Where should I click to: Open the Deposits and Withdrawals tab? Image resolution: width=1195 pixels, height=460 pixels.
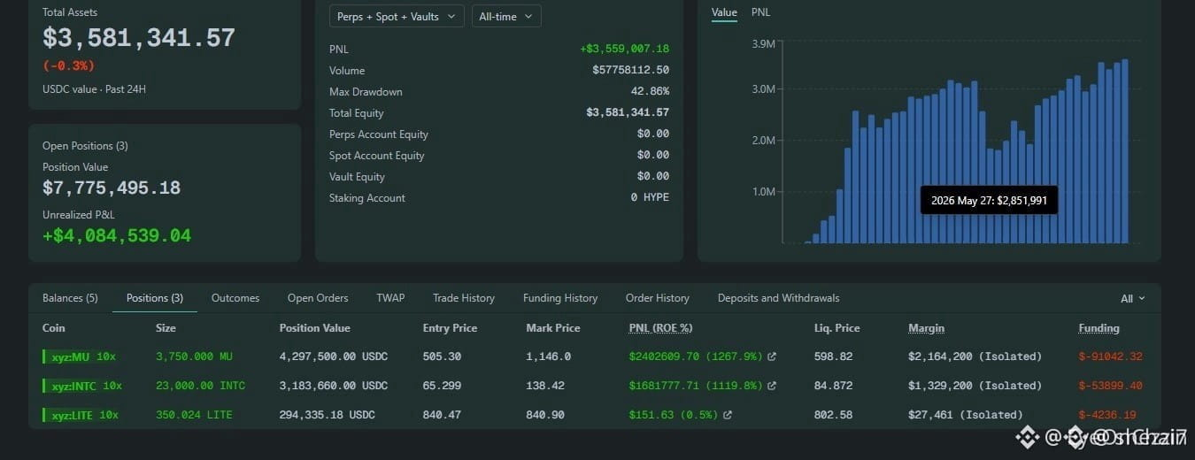pyautogui.click(x=779, y=298)
